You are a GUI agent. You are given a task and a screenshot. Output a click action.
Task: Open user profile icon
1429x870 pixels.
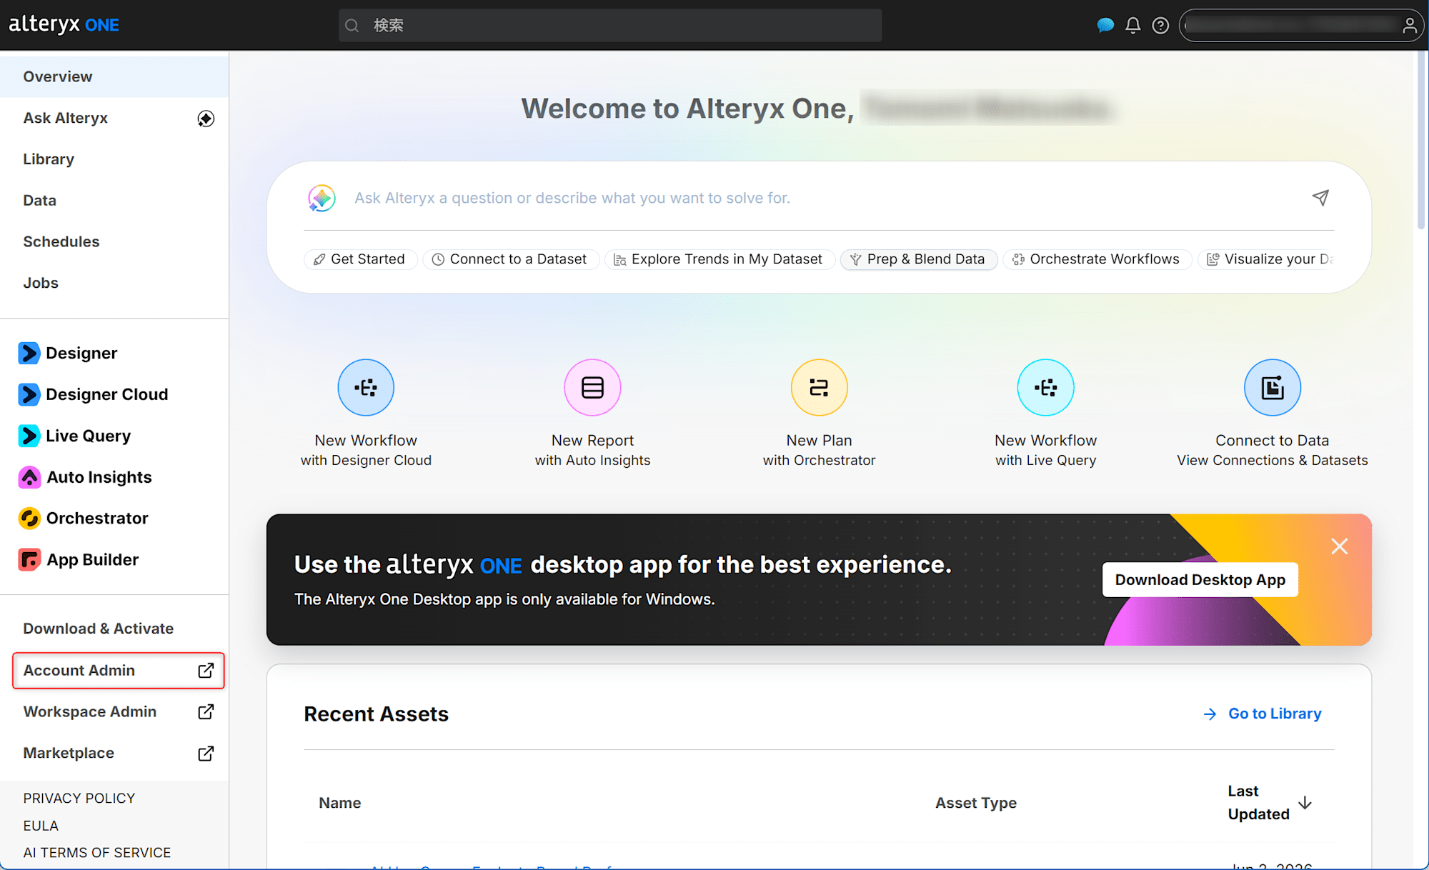pos(1409,26)
